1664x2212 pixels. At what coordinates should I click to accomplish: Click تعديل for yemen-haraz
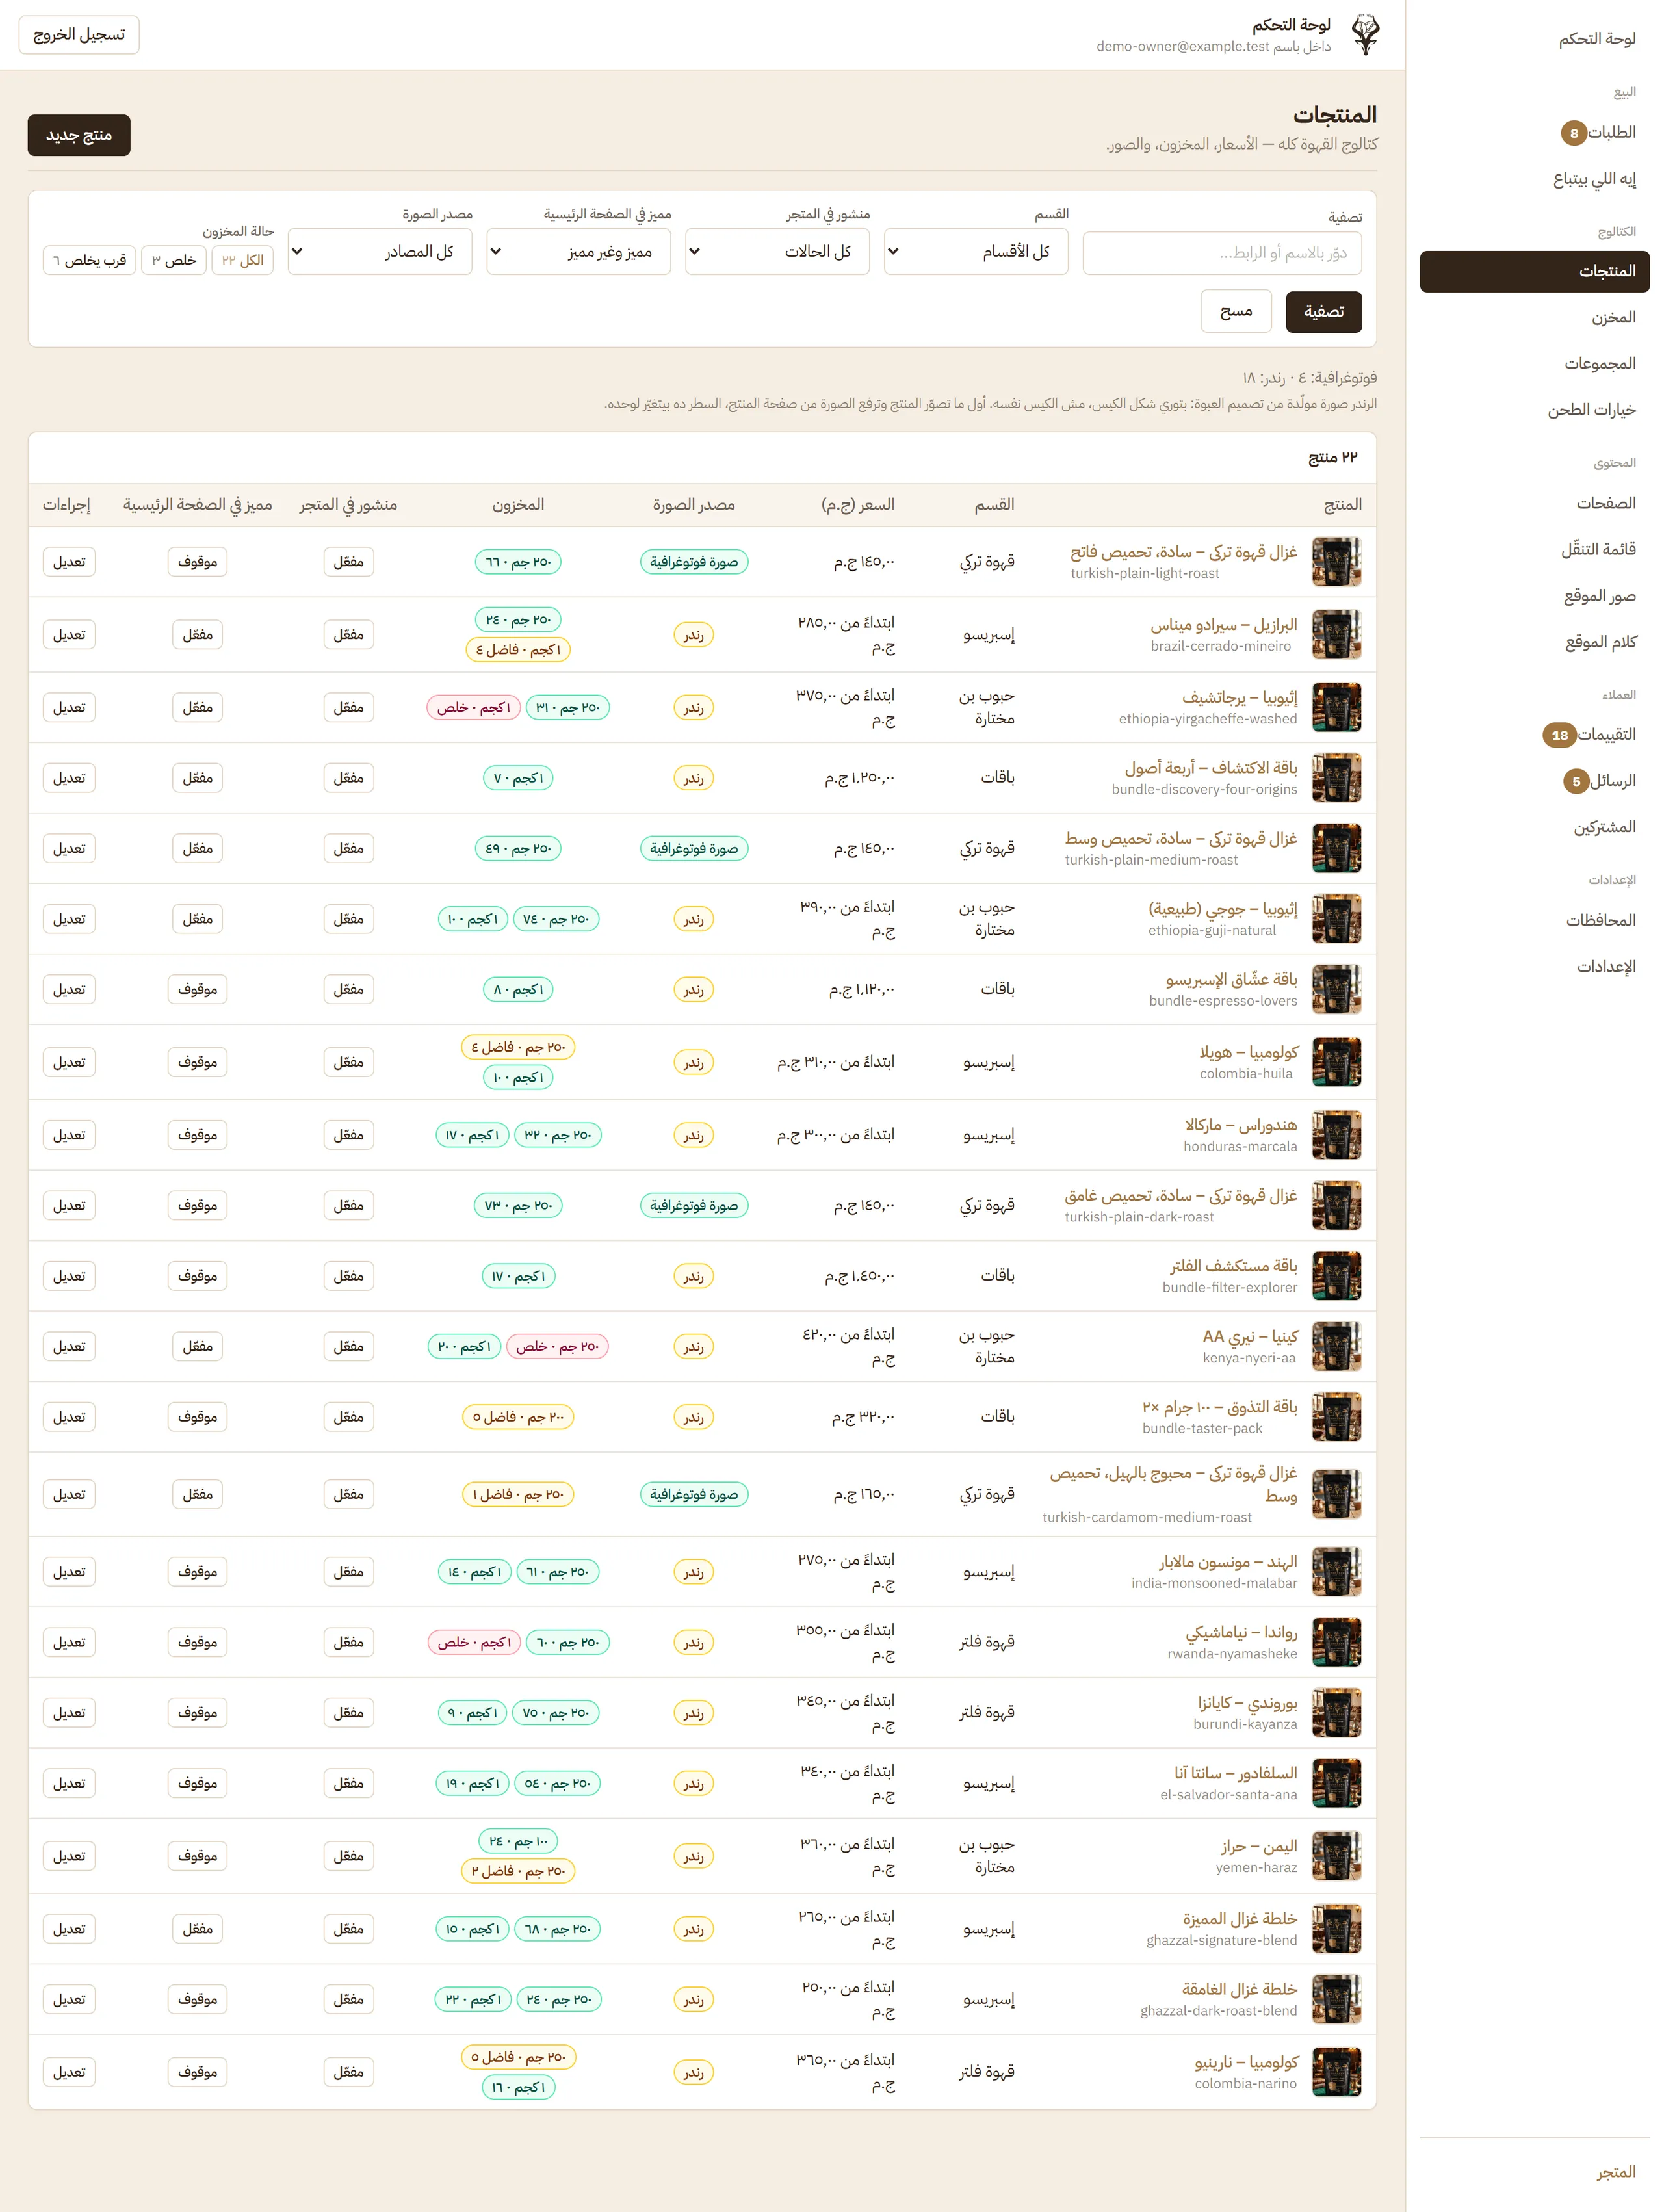pyautogui.click(x=69, y=1856)
